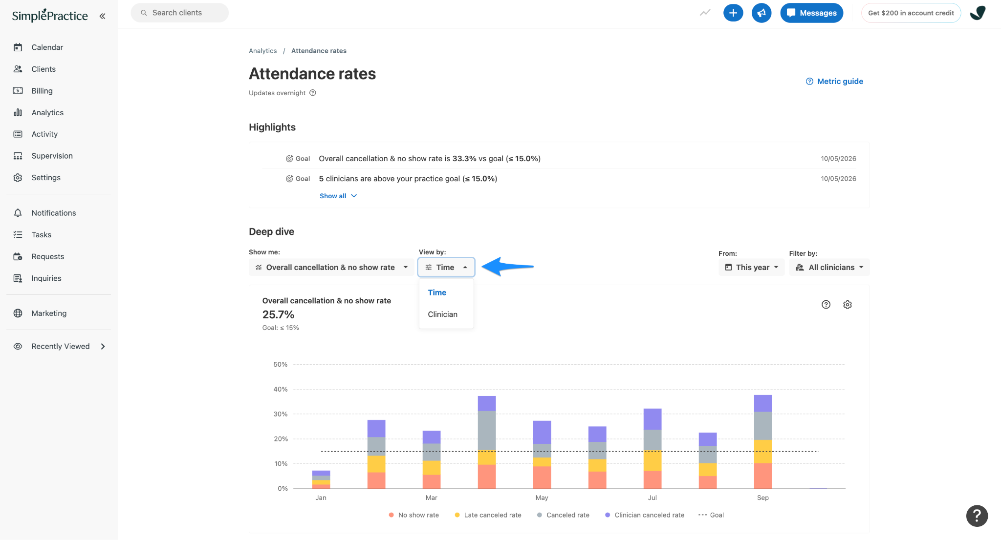1001x540 pixels.
Task: Click the Recently Viewed eye icon
Action: 18,347
